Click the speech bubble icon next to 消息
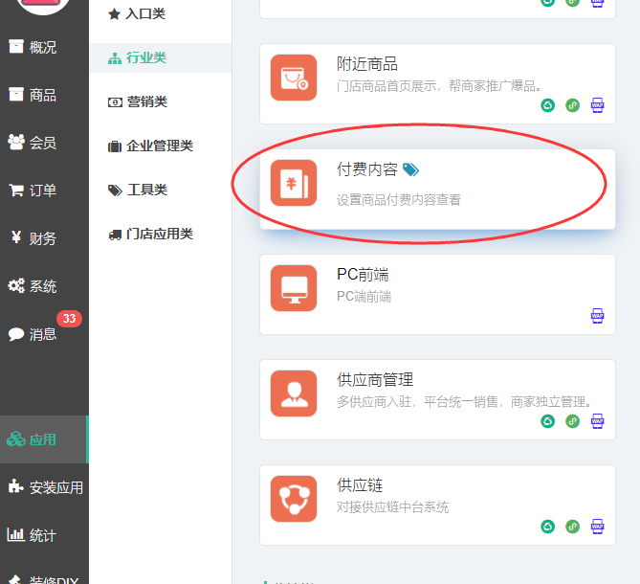This screenshot has height=584, width=640. (16, 334)
